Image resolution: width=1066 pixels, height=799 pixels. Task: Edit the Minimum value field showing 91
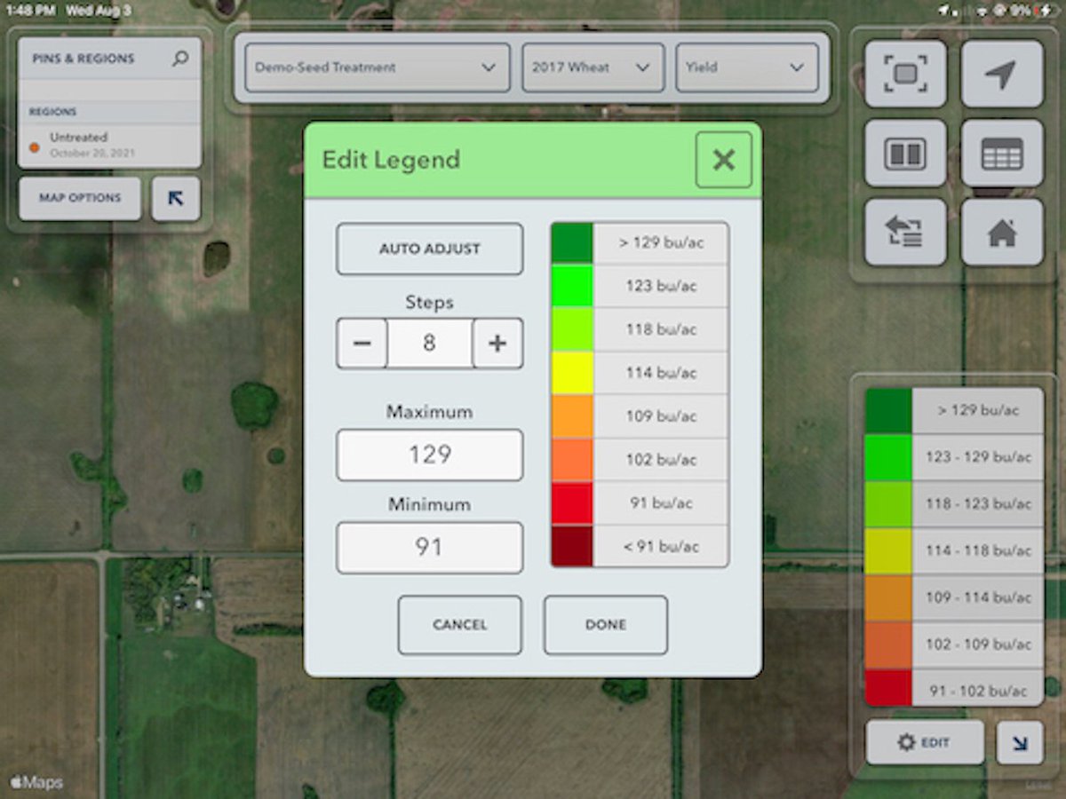429,547
